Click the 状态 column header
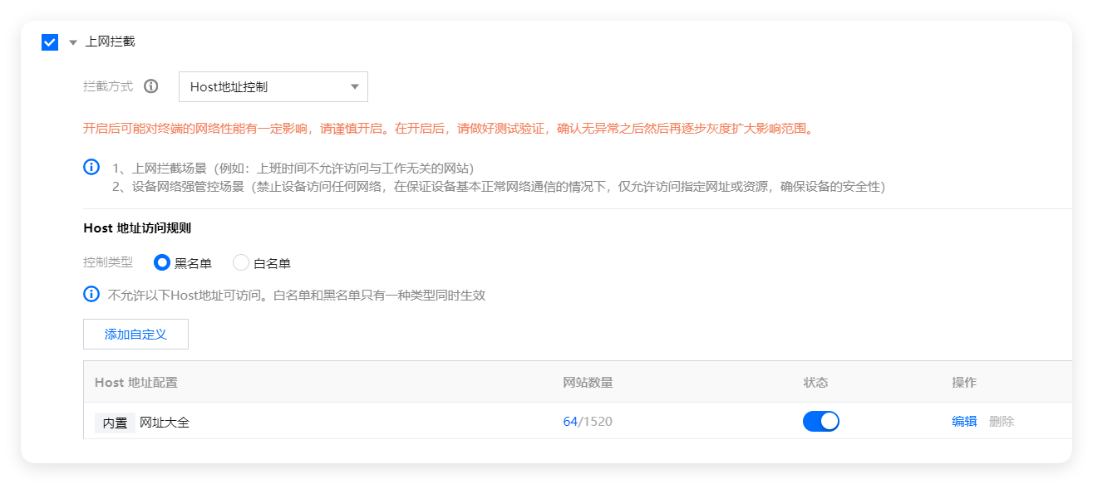 [x=815, y=382]
